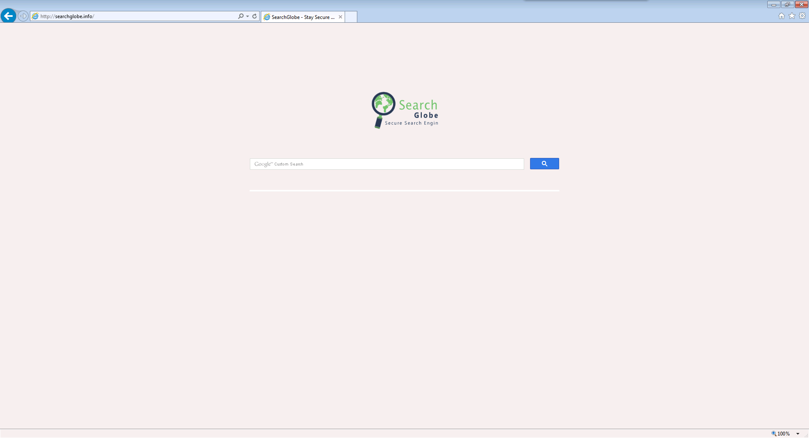Go back using the blue back arrow
The height and width of the screenshot is (438, 809).
[8, 16]
